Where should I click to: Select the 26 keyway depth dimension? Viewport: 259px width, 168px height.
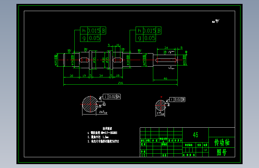click(x=103, y=112)
